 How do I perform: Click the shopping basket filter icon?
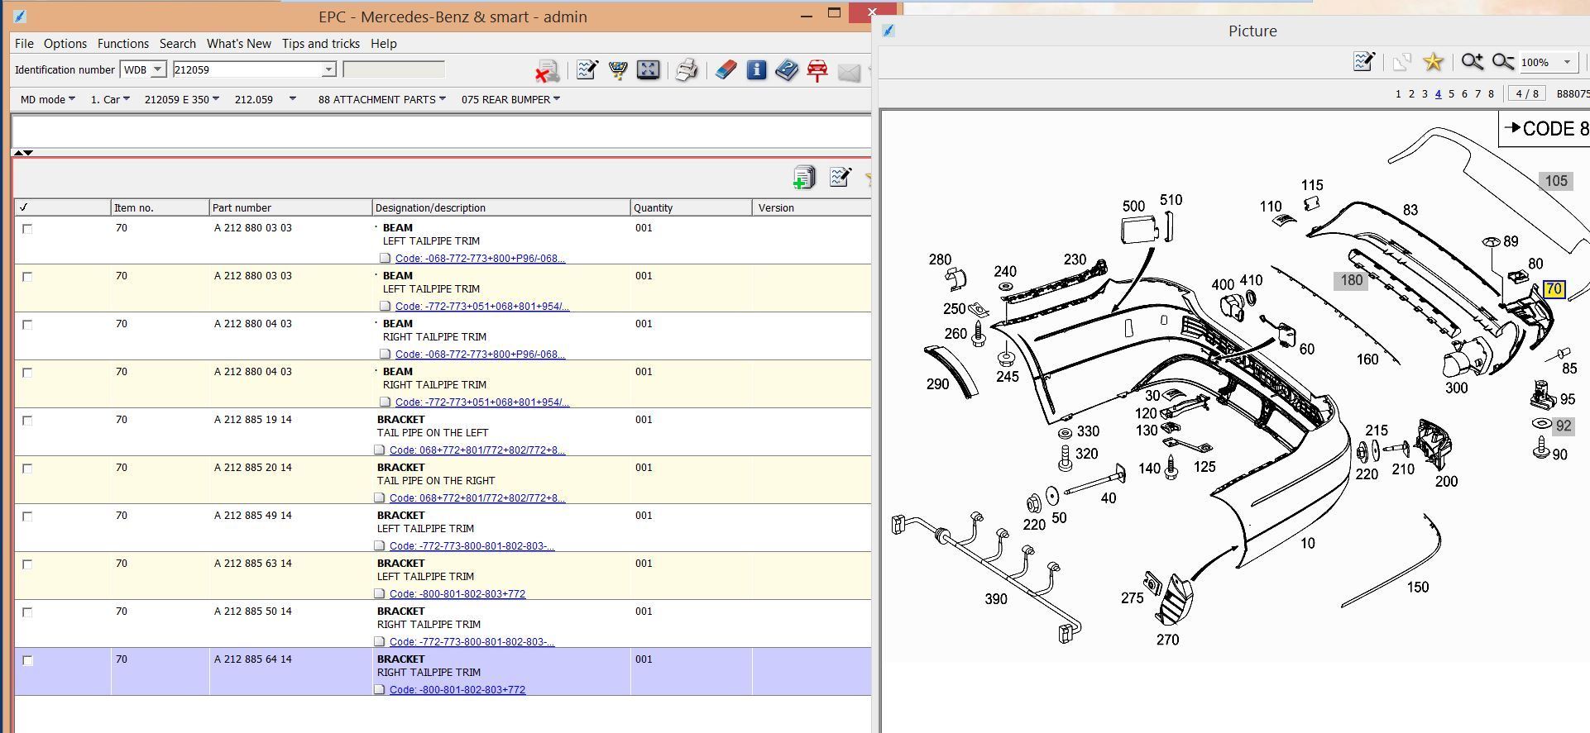(x=618, y=70)
